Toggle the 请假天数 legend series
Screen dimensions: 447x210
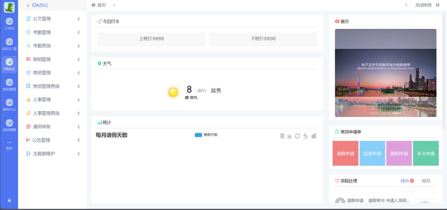(206, 135)
